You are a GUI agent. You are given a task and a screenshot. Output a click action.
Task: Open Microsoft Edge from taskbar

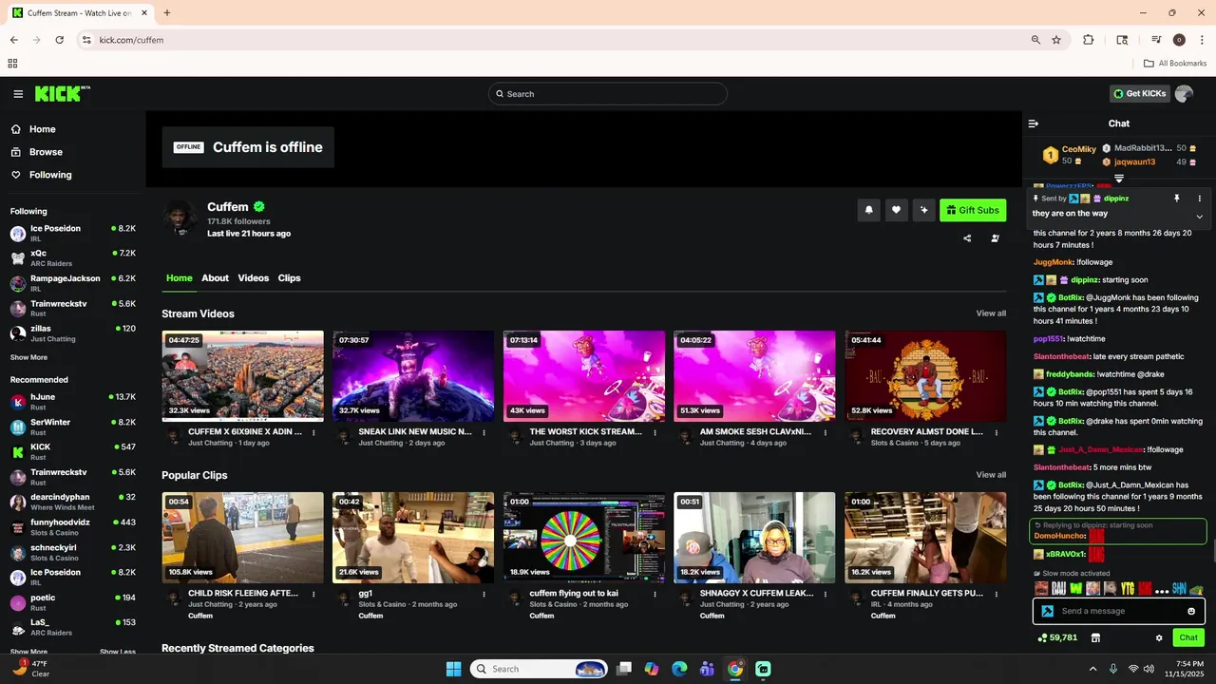click(679, 669)
